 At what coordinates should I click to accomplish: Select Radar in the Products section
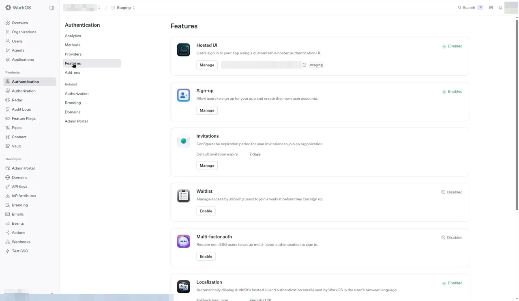point(30,100)
